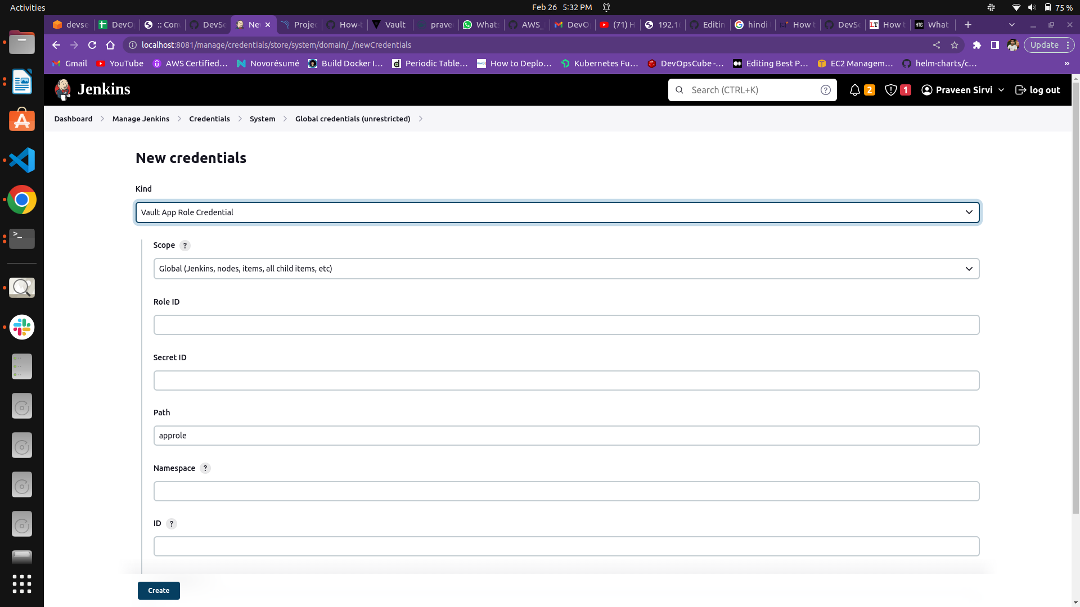Viewport: 1080px width, 607px height.
Task: Click the Namespace help question mark
Action: point(205,468)
